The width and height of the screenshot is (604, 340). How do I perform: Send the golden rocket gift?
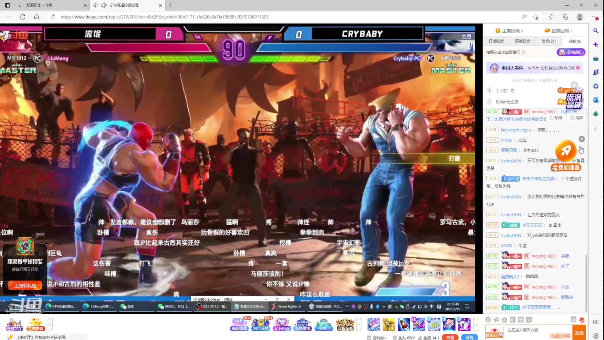(389, 325)
